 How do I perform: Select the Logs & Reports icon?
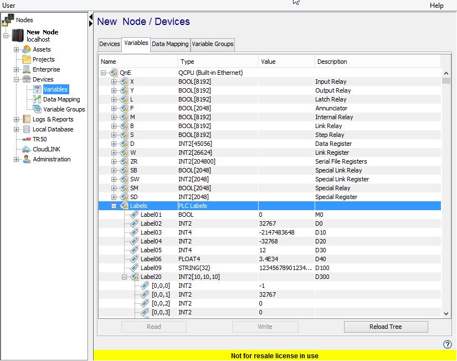(x=27, y=119)
